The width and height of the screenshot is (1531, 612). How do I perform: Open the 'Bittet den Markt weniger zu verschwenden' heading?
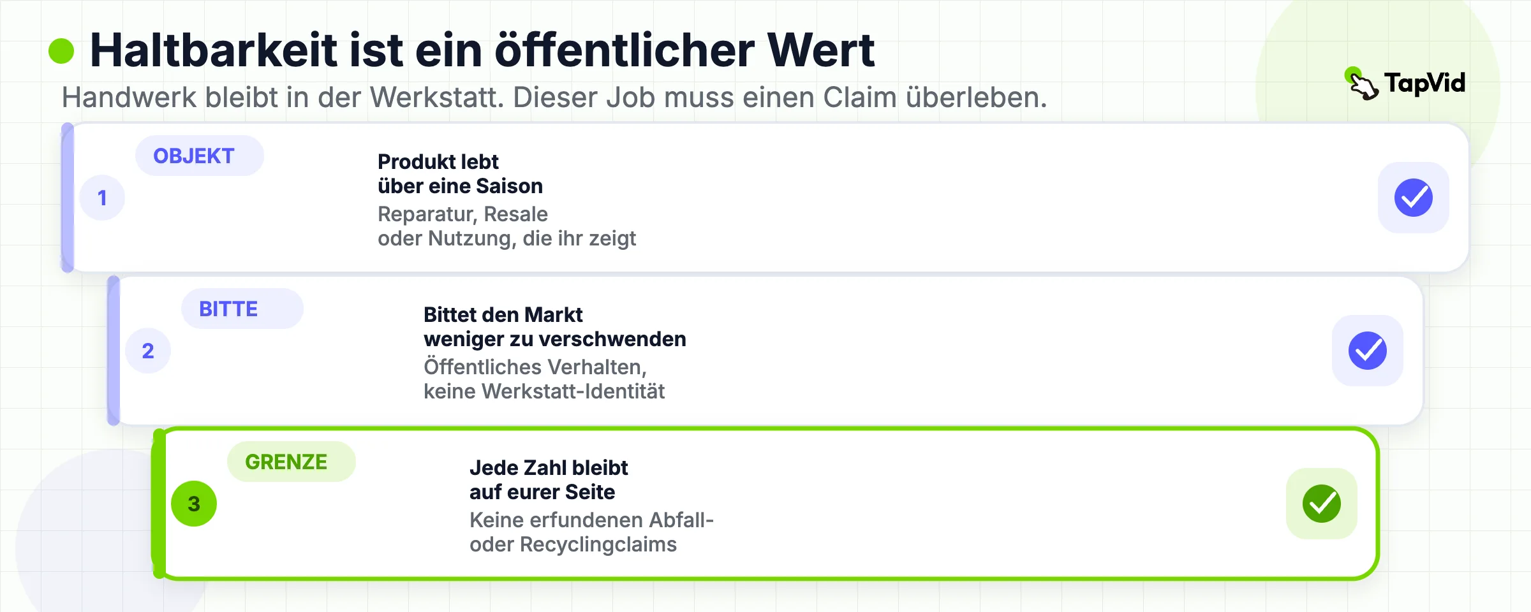coord(555,327)
